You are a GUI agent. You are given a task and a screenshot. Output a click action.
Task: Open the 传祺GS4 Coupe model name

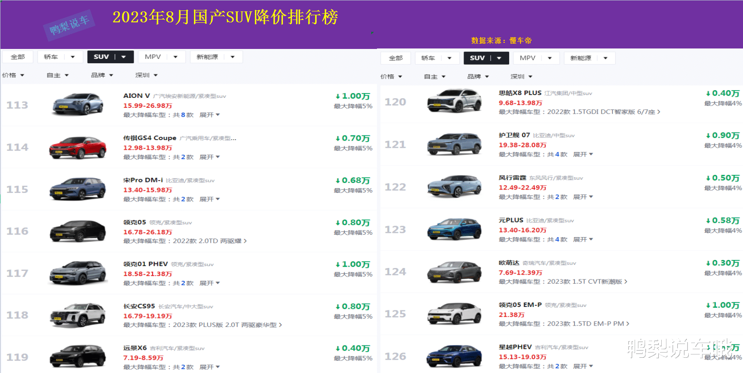(150, 138)
